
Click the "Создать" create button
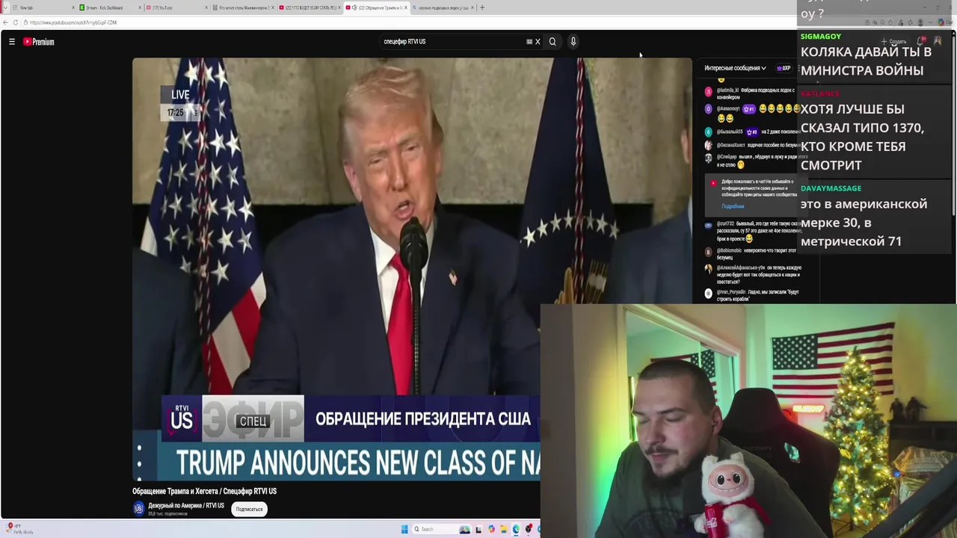(894, 41)
